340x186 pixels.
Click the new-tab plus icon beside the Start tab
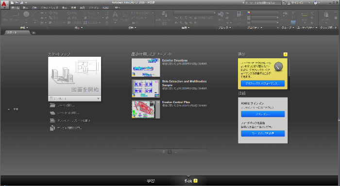tap(34, 33)
